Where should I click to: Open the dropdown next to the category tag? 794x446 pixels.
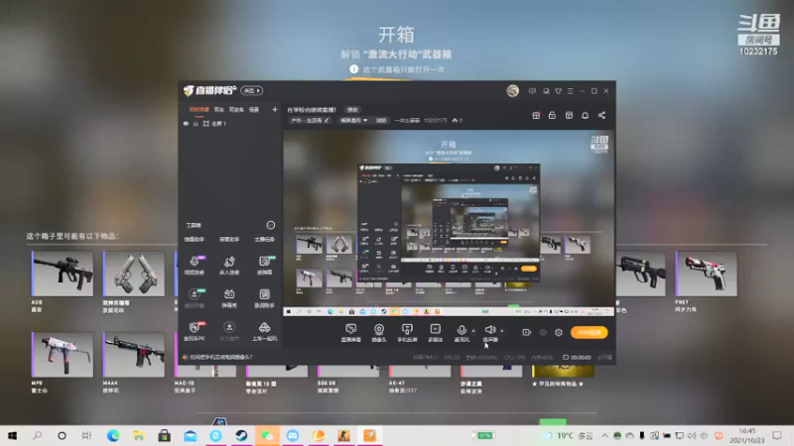(x=353, y=120)
